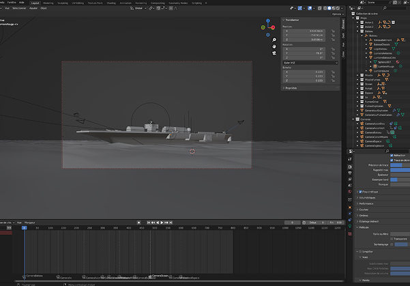Open the World properties tab icon
410x286 pixels.
350,192
